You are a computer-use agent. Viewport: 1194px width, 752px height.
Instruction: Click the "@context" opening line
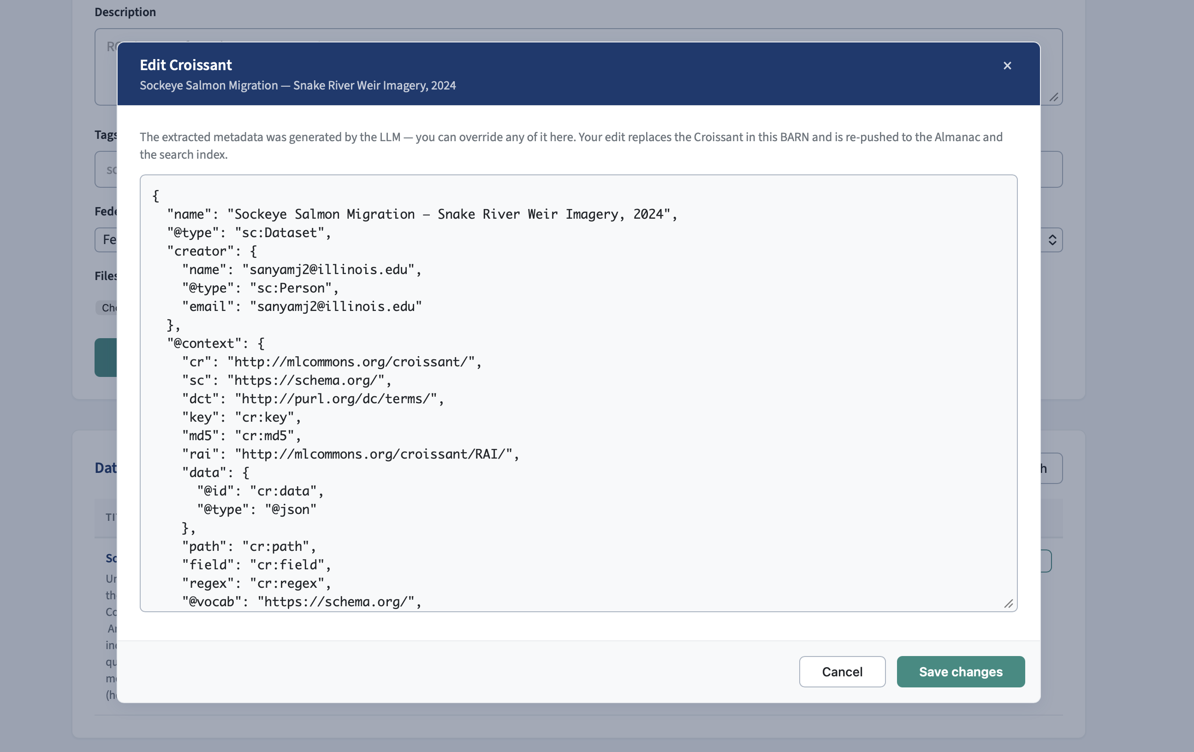click(216, 343)
